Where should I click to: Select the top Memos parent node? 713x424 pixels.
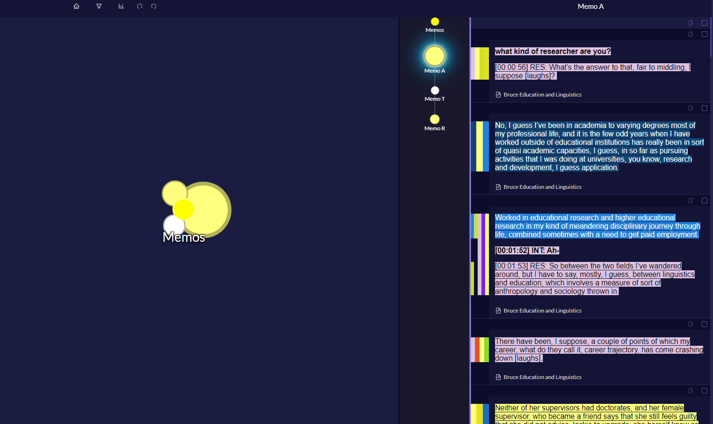pos(435,22)
